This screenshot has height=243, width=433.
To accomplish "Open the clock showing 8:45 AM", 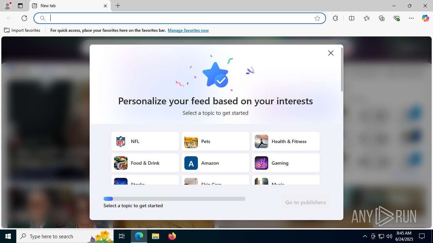I will tap(404, 236).
